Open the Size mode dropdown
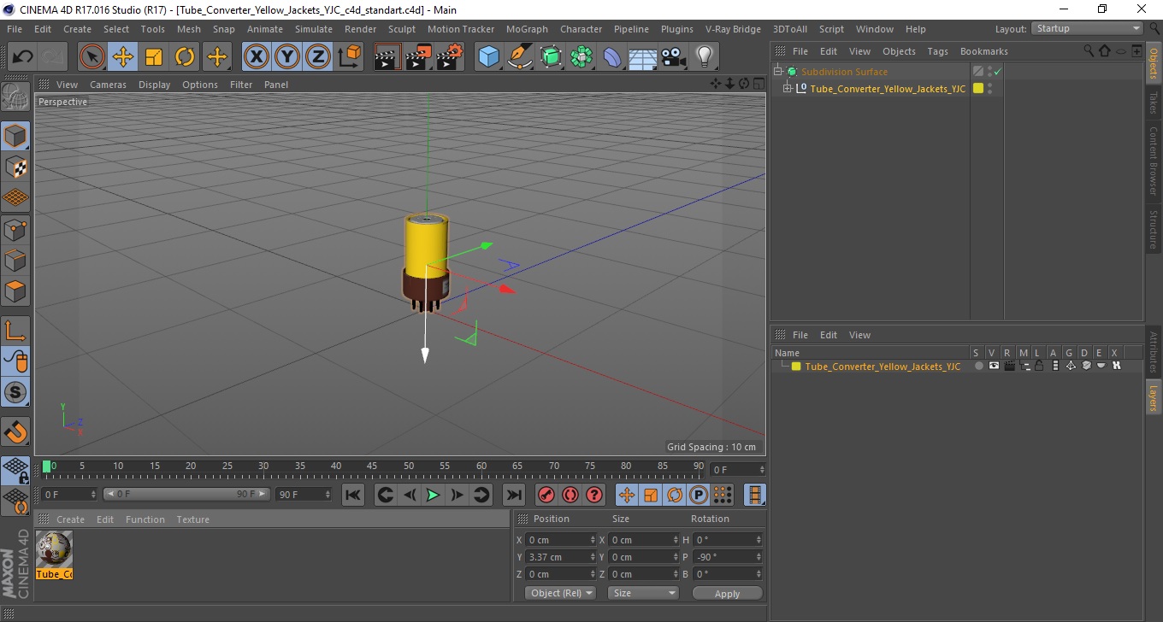Screen dimensions: 1163x622 pos(643,593)
